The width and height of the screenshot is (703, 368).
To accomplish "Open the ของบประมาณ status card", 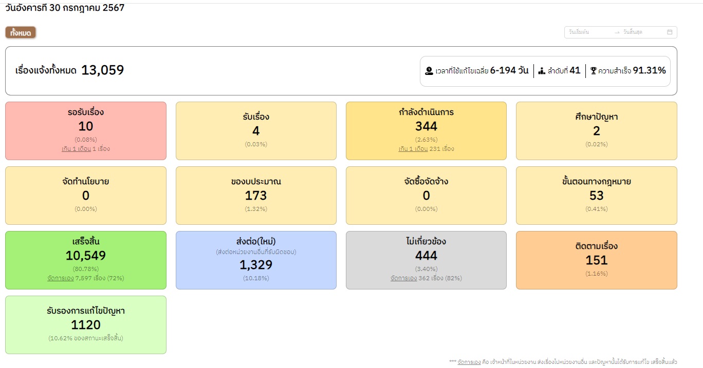I will tap(256, 195).
